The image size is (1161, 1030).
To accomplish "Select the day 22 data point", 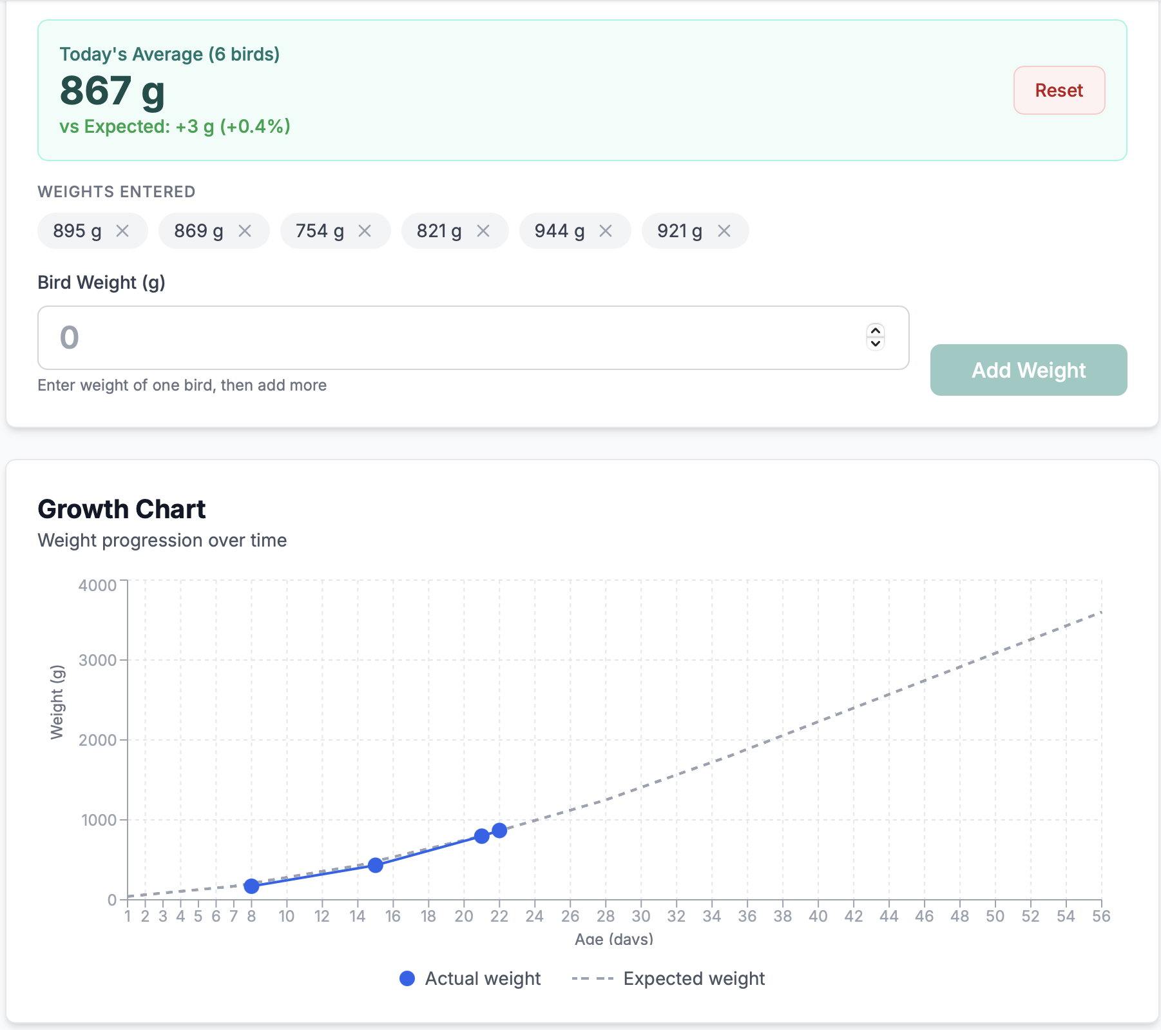I will coord(499,830).
